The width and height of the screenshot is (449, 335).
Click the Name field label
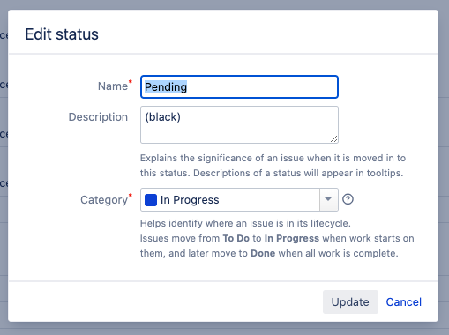point(113,86)
